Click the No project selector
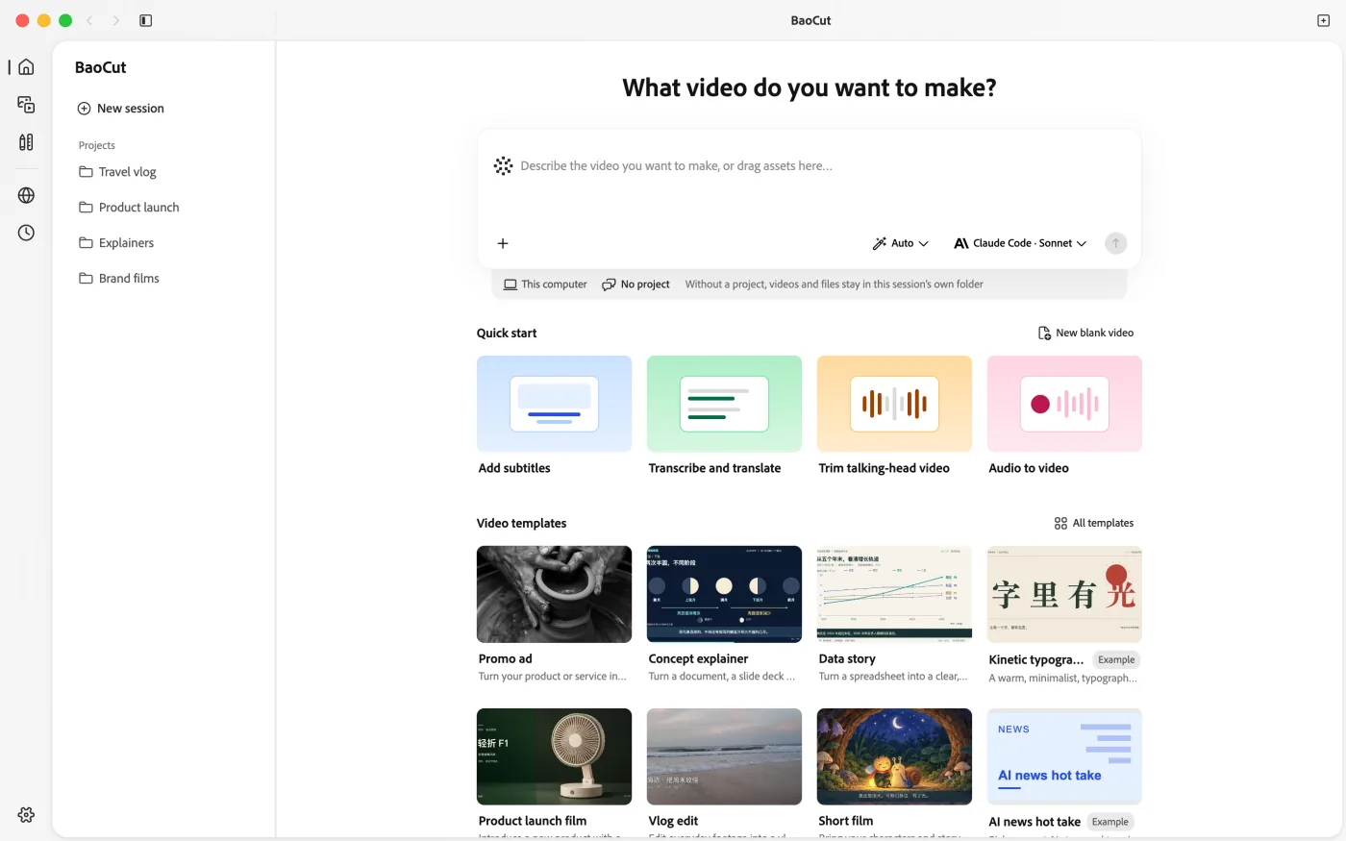 [x=636, y=284]
